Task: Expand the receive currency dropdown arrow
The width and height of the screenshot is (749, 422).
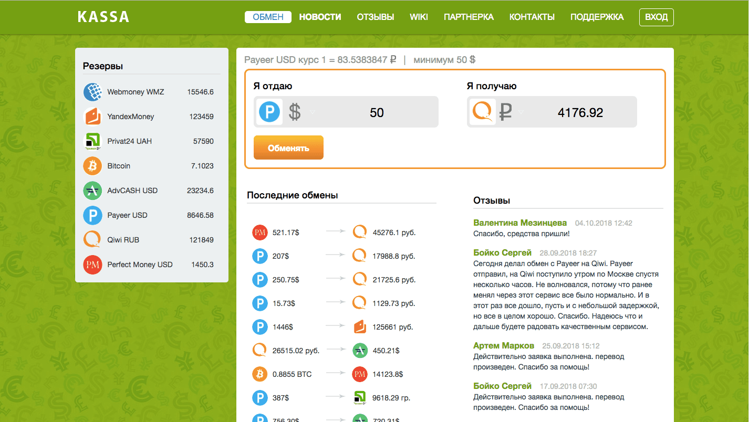Action: click(x=521, y=111)
